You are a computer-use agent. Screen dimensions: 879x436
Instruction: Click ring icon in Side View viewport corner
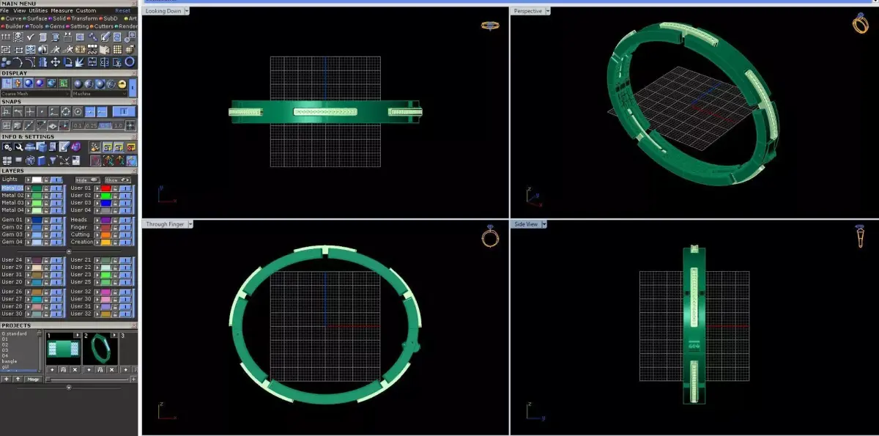860,236
